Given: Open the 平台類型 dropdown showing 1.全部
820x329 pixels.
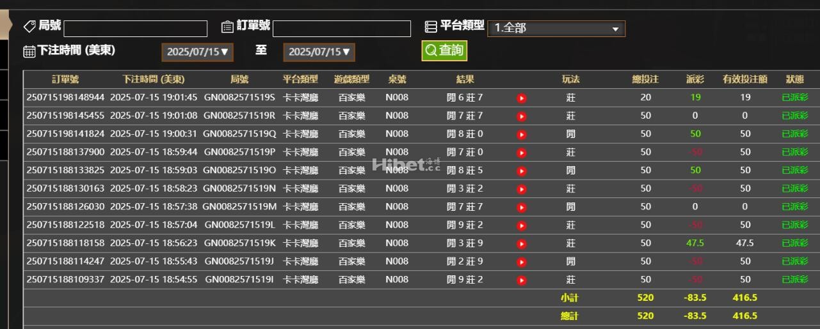Looking at the screenshot, I should (556, 28).
